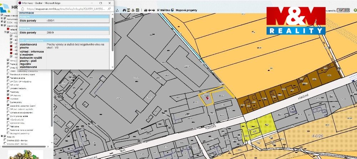Maximize the Informace Edge popup window
The height and width of the screenshot is (159, 357).
tap(101, 3)
